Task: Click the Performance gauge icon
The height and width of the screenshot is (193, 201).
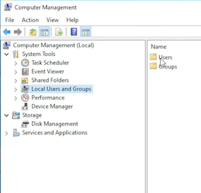Action: (25, 98)
